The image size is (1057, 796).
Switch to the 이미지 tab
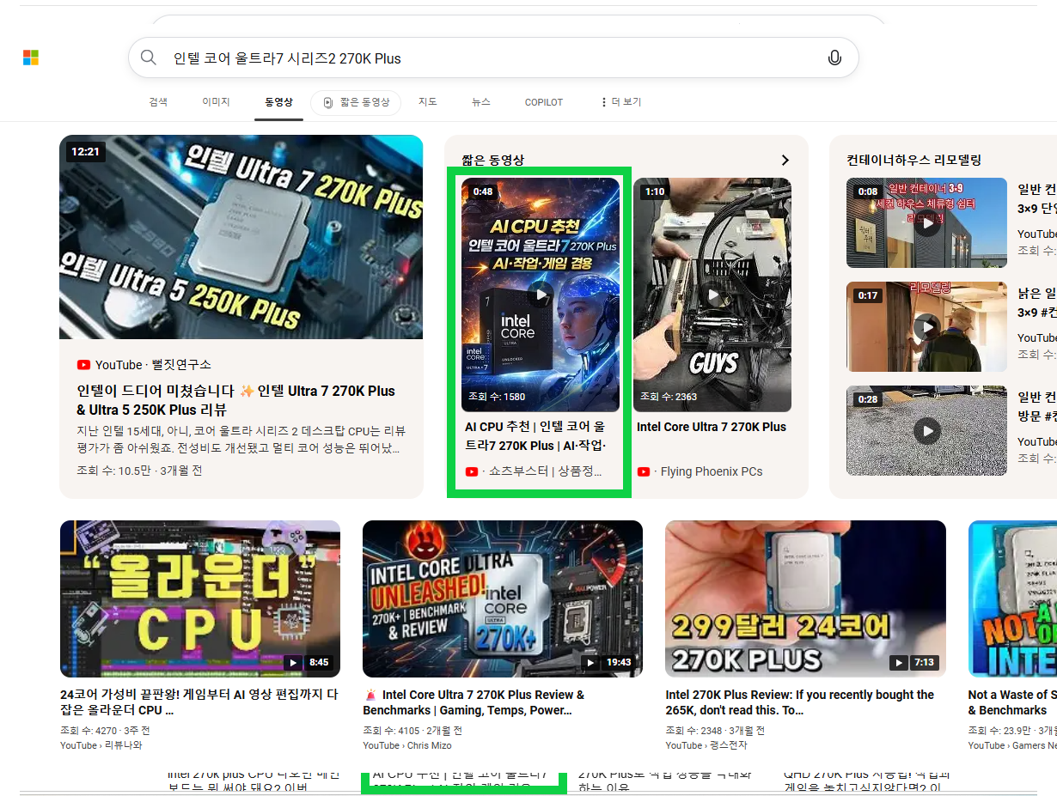click(216, 102)
